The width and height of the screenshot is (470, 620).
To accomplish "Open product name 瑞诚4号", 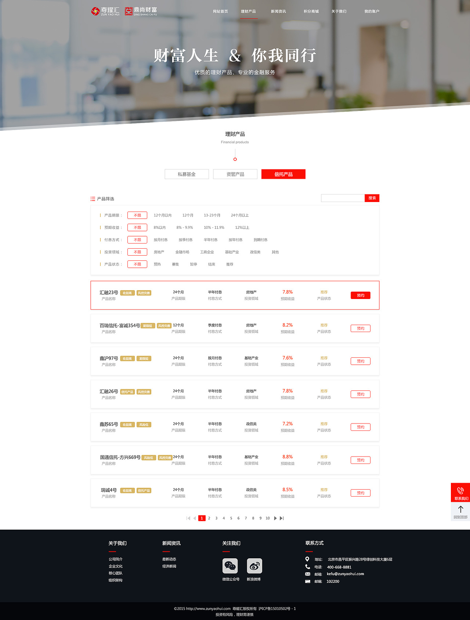I will click(x=109, y=490).
